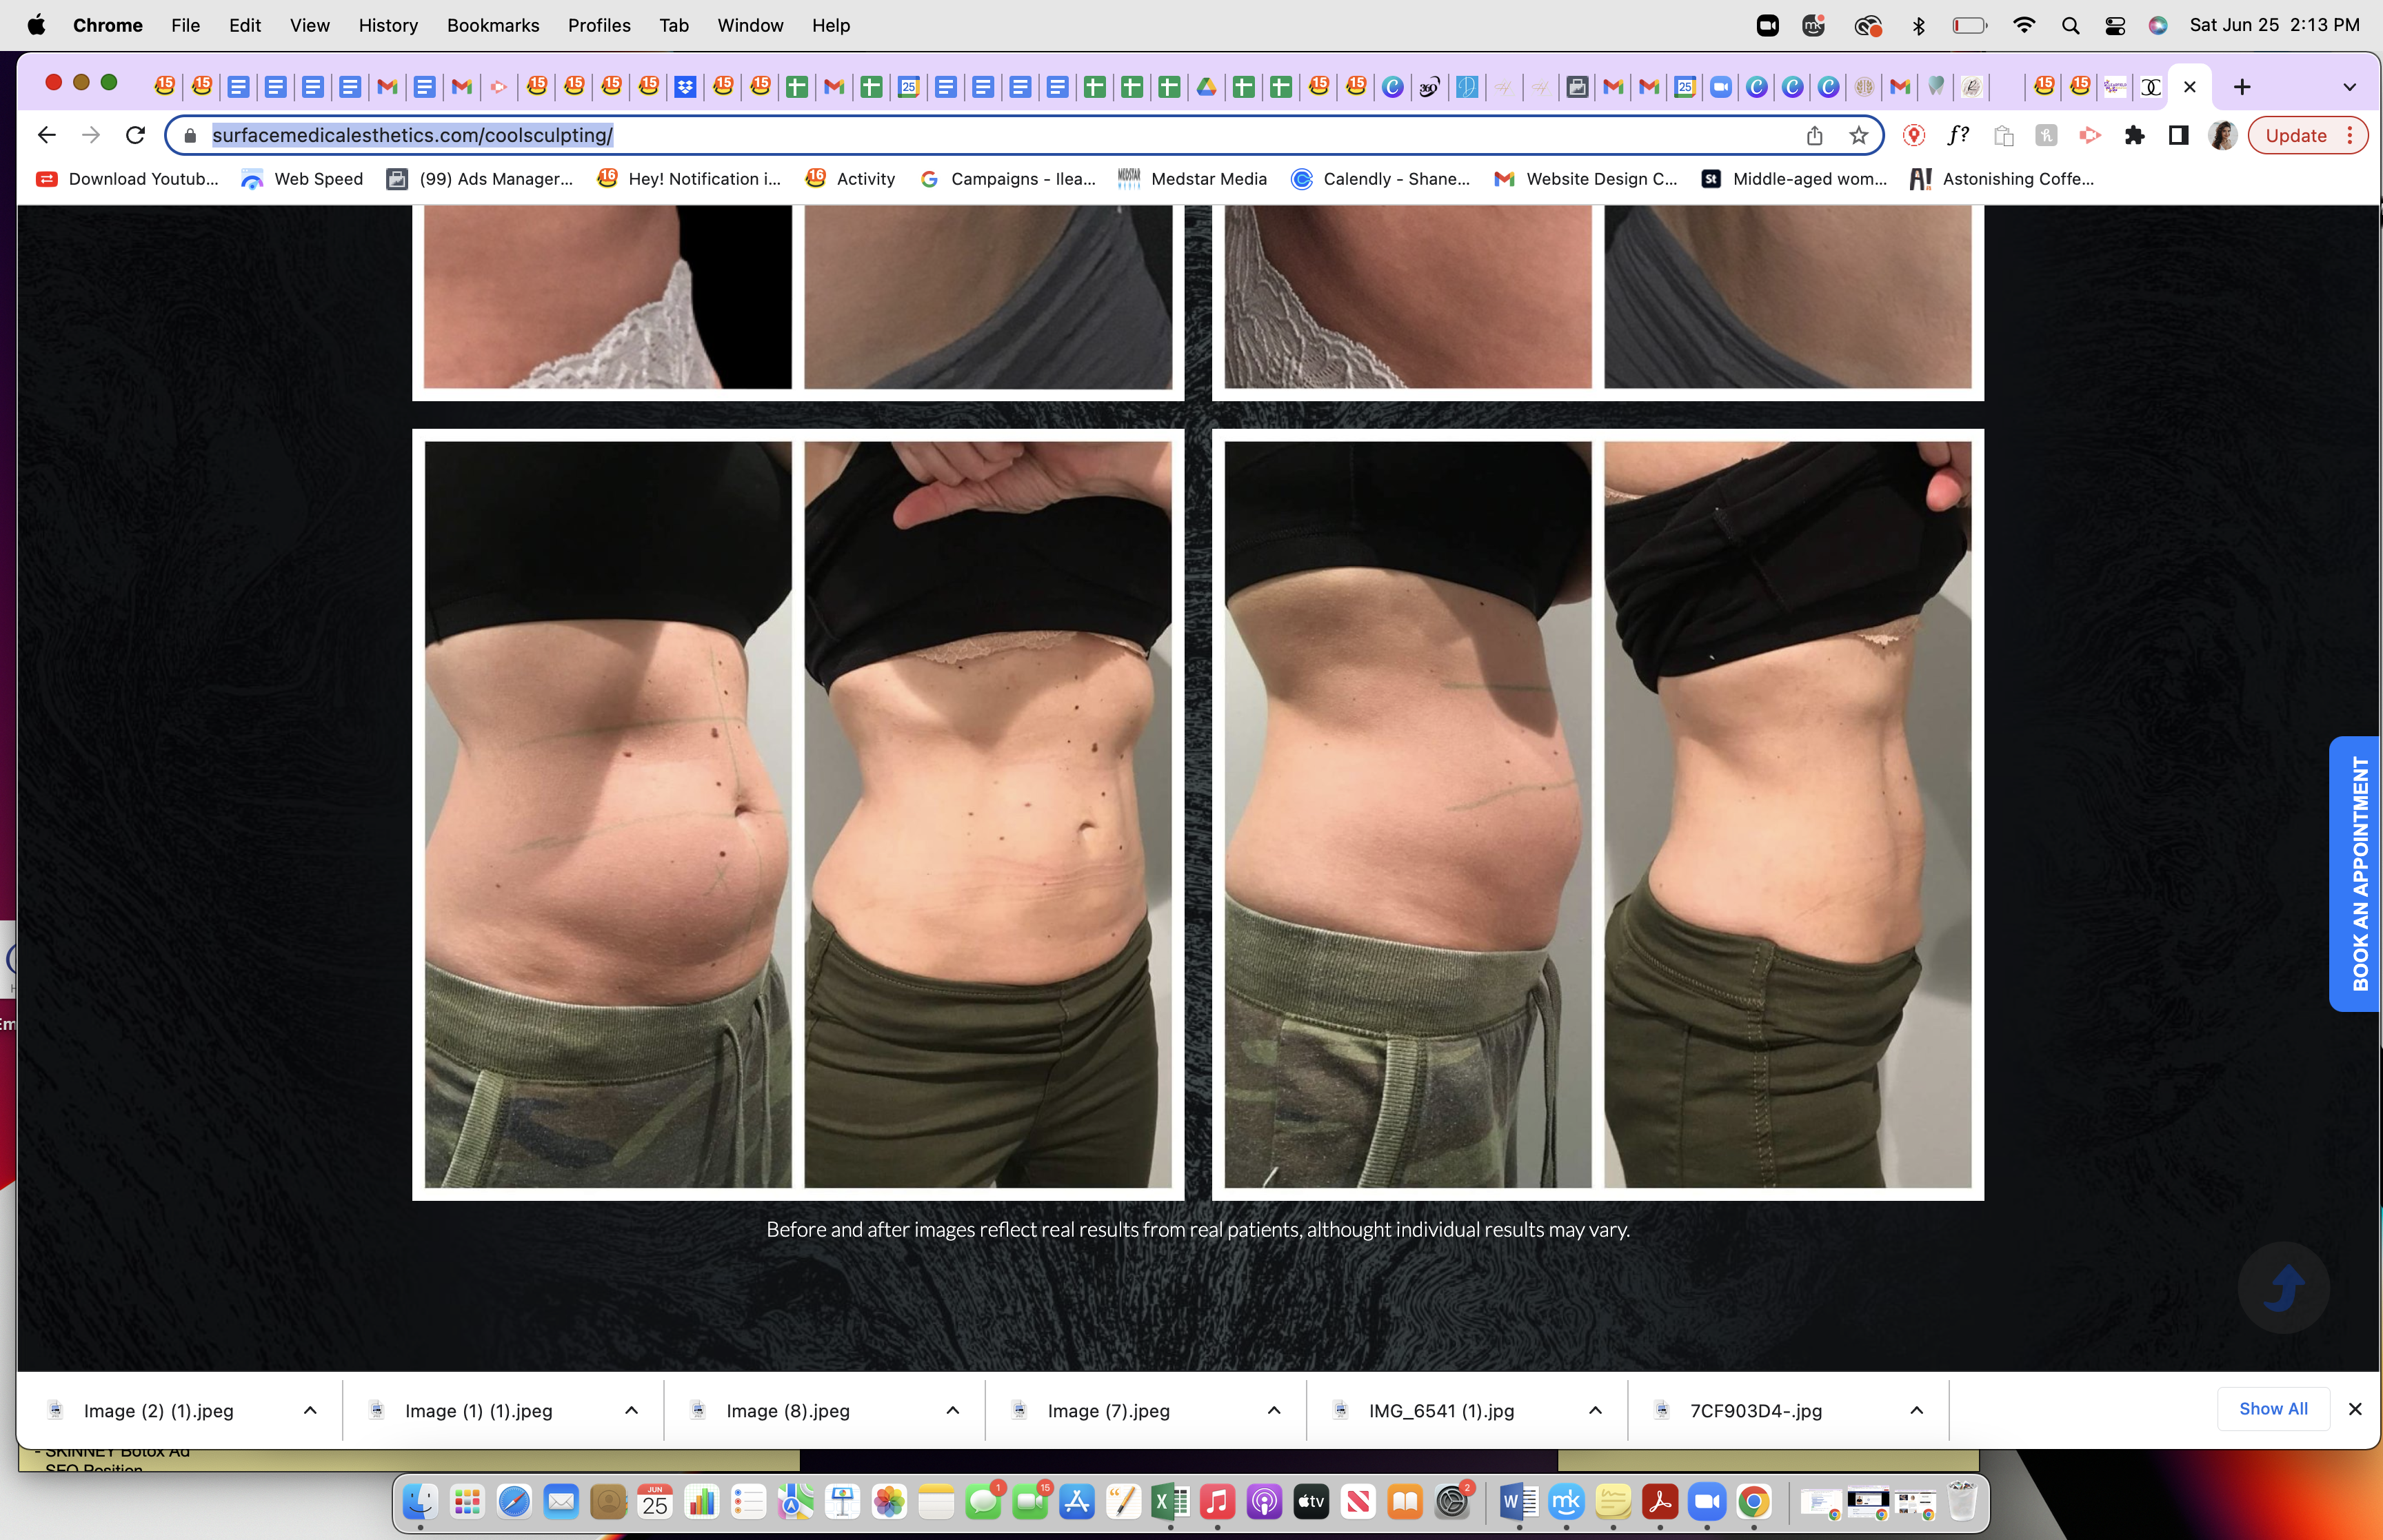Image resolution: width=2383 pixels, height=1540 pixels.
Task: Toggle the Chrome side panel icon
Action: pyautogui.click(x=2178, y=135)
